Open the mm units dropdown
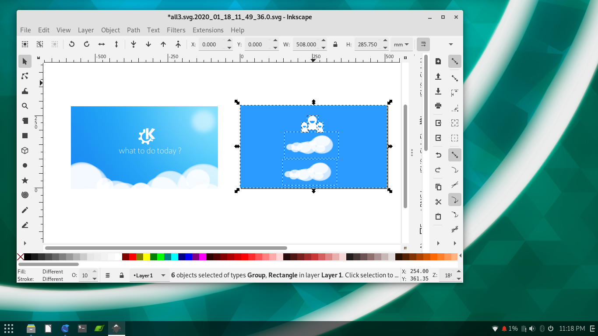The height and width of the screenshot is (336, 598). 401,44
